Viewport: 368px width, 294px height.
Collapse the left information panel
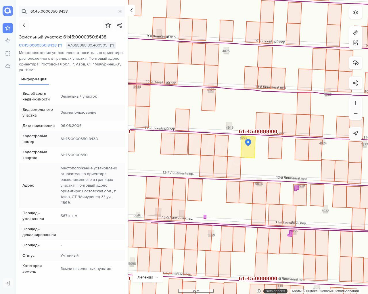132,10
